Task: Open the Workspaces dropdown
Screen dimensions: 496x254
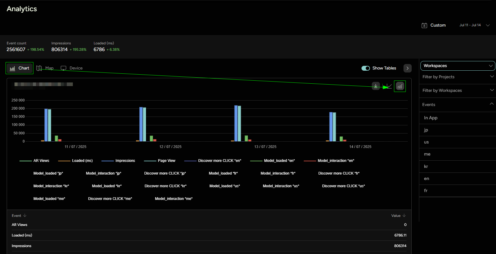Action: 458,66
